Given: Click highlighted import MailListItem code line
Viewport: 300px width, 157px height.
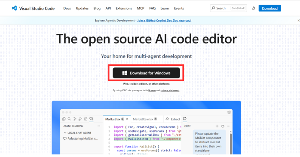Looking at the screenshot, I should click(147, 139).
